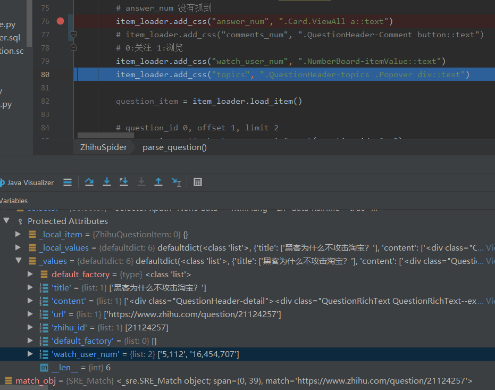Click the horizontal scrollbar under the editor
Screen dimensions: 495x390
tap(105, 135)
